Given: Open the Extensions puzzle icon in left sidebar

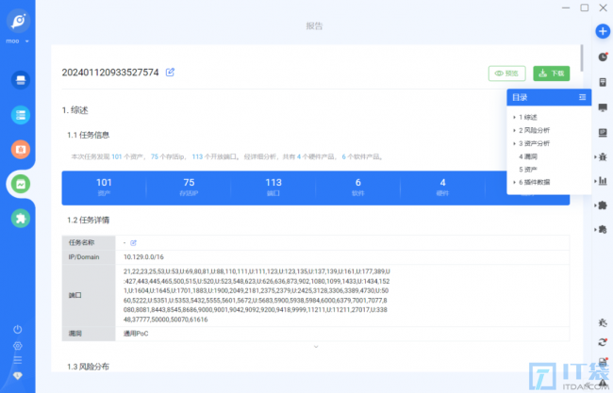Looking at the screenshot, I should coord(21,218).
